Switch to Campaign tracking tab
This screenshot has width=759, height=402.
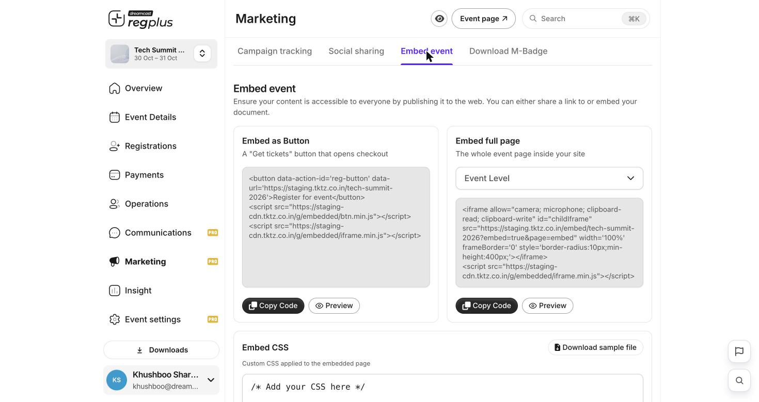(275, 51)
